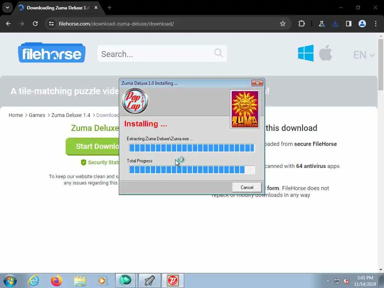
Task: Click the Zuma sun artwork thumbnail
Action: (x=244, y=109)
